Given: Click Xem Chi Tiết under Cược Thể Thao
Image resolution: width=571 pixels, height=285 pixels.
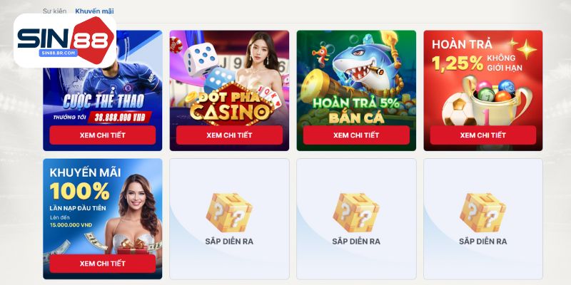Looking at the screenshot, I should point(103,135).
